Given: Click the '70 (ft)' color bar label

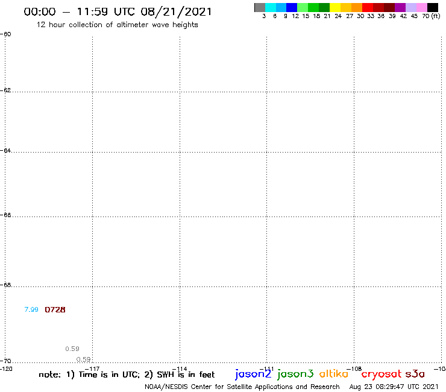Looking at the screenshot, I should (431, 16).
